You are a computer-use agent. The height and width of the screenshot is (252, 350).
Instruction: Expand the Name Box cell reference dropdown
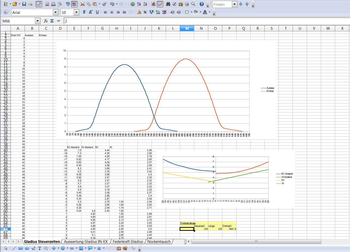coord(38,21)
